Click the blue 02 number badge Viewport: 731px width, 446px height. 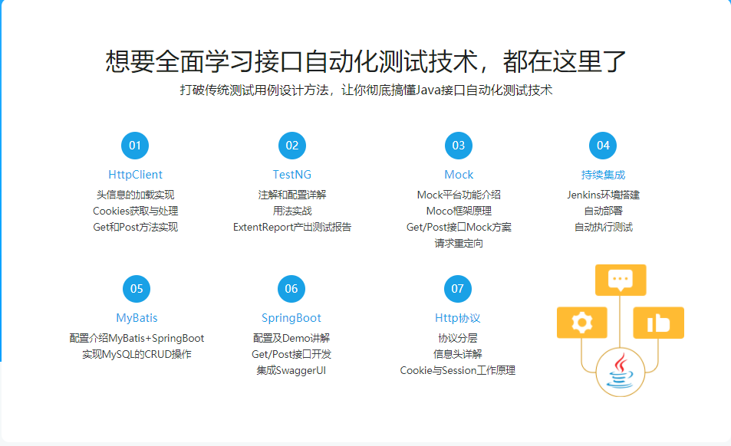pyautogui.click(x=292, y=146)
